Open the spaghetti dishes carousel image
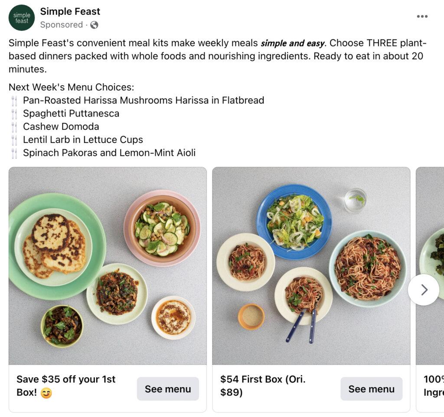444x417 pixels. pos(311,266)
